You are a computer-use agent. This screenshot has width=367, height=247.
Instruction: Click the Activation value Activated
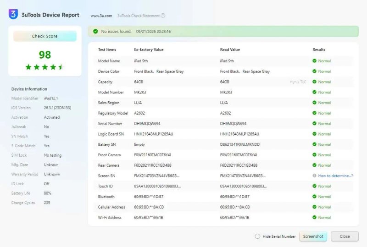tap(52, 117)
